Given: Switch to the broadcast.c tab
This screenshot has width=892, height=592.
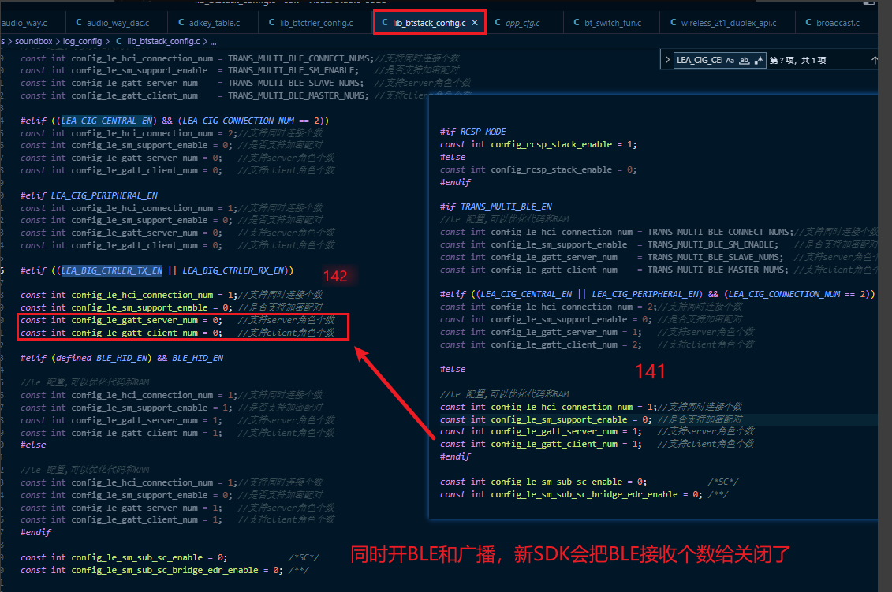Looking at the screenshot, I should [x=838, y=23].
